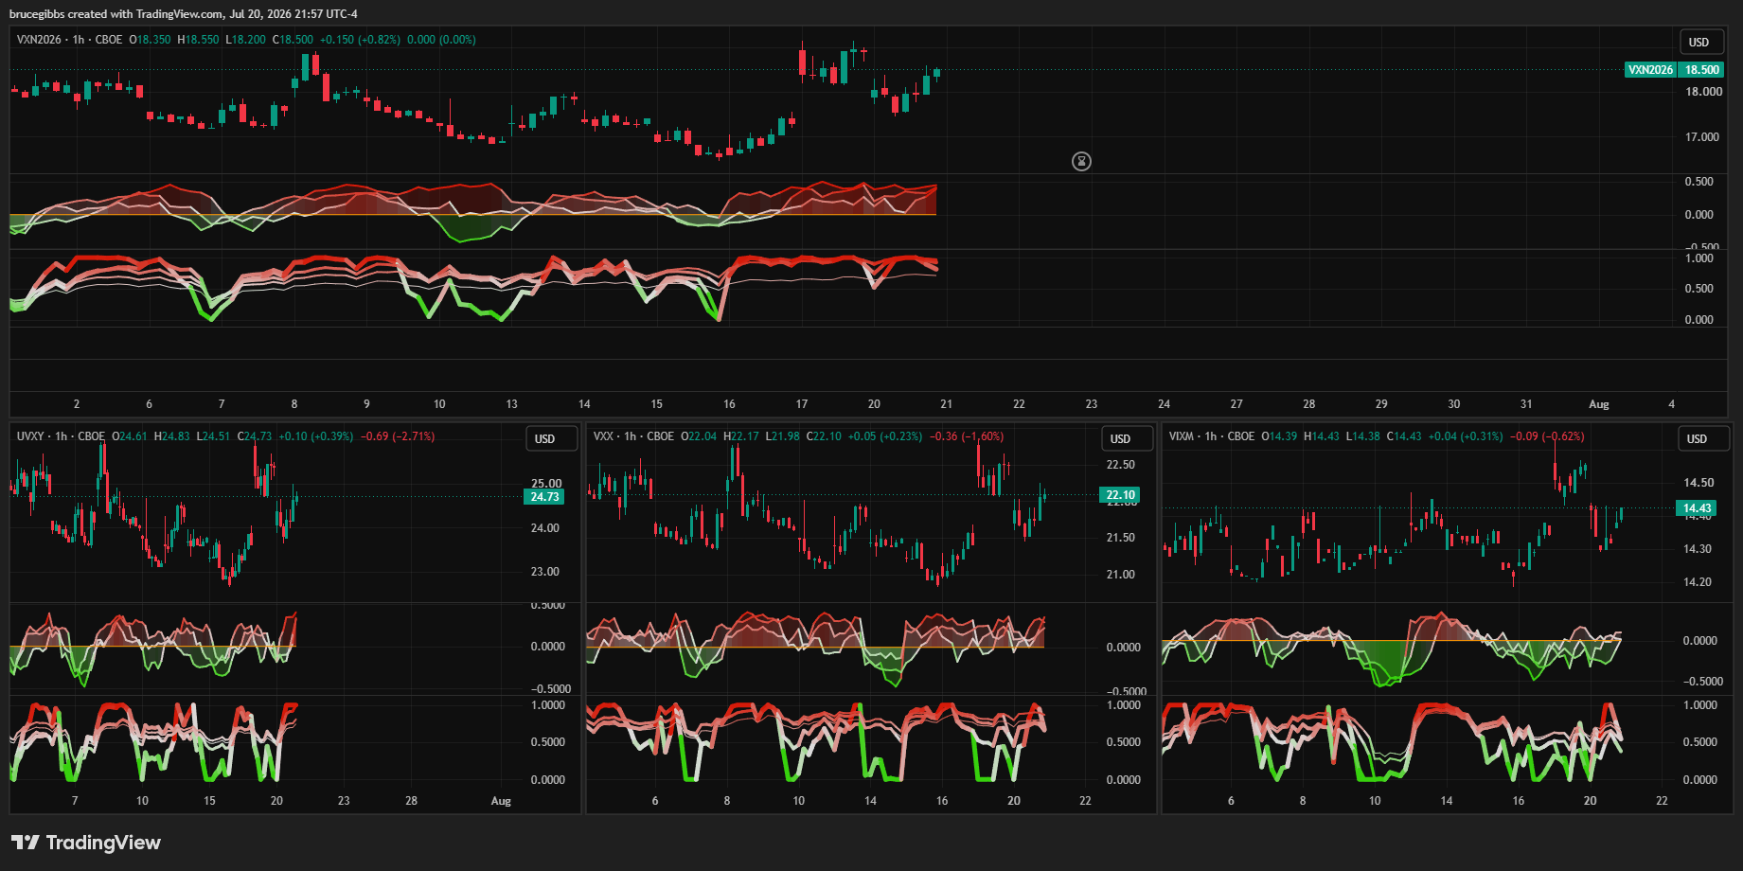The height and width of the screenshot is (871, 1743).
Task: Click the VXX change '−0.36 (−1.60%)'
Action: [967, 436]
